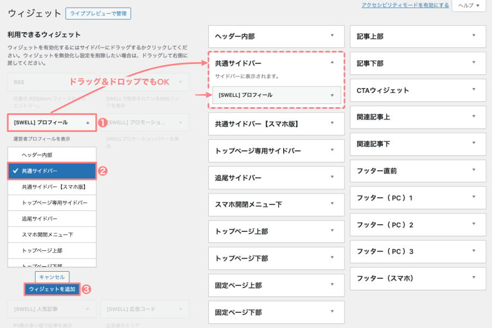Collapse the 共通サイドバー area arrow
This screenshot has width=492, height=328.
tap(331, 63)
